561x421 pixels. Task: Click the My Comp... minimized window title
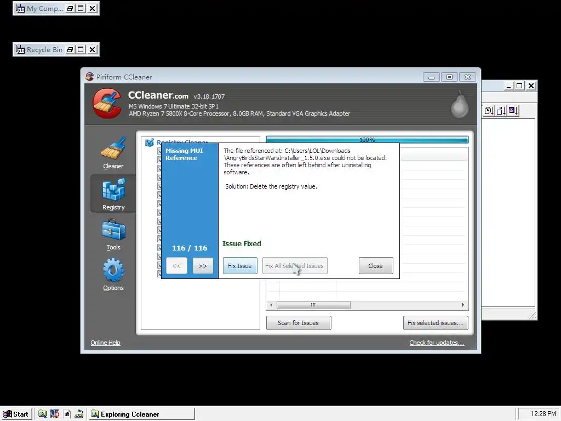(x=45, y=8)
